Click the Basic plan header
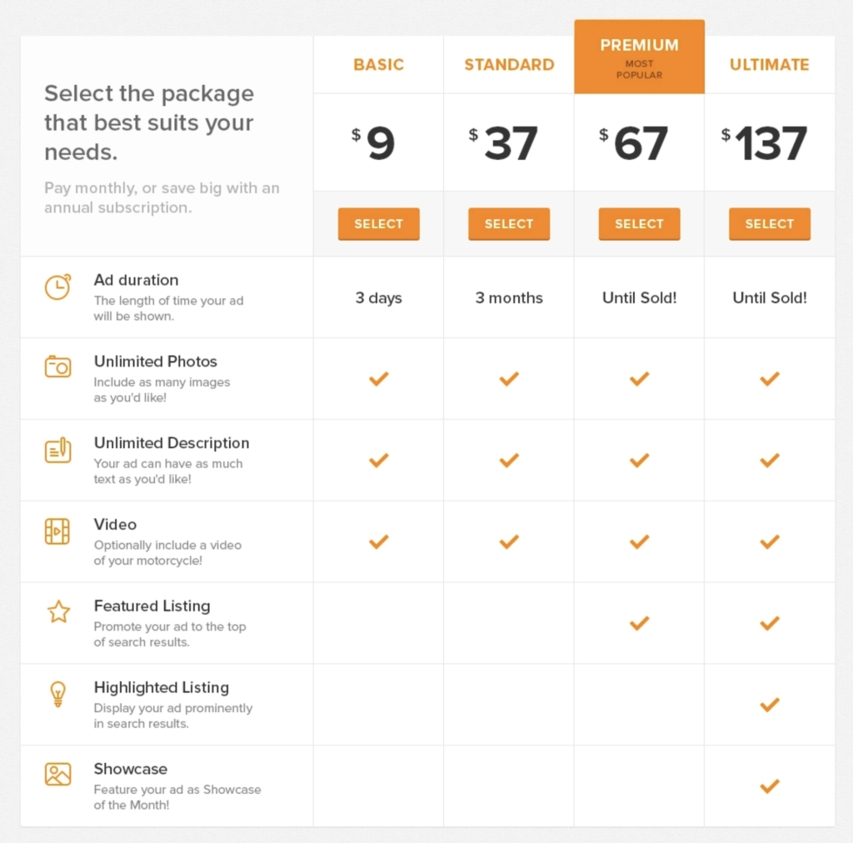This screenshot has width=853, height=843. pos(379,65)
